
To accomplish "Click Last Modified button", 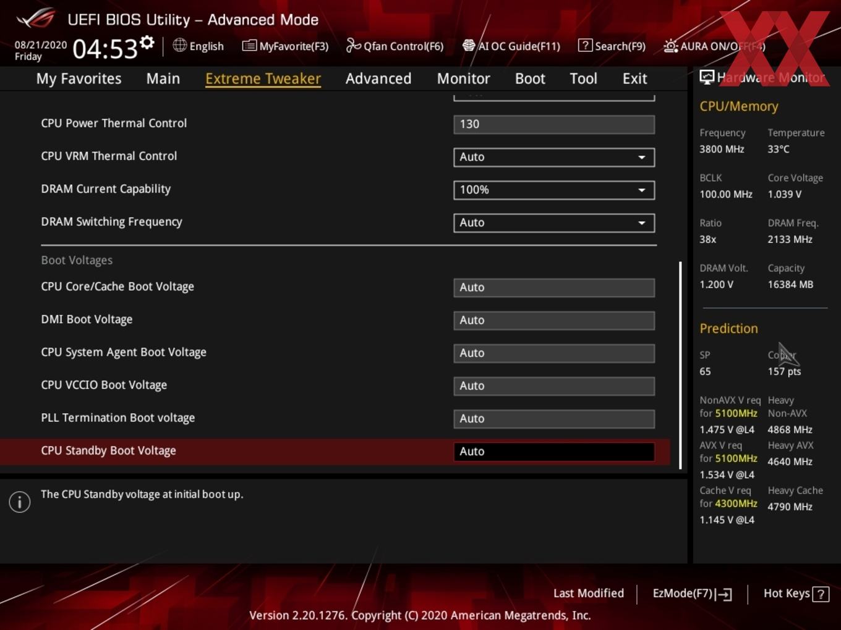I will [589, 593].
